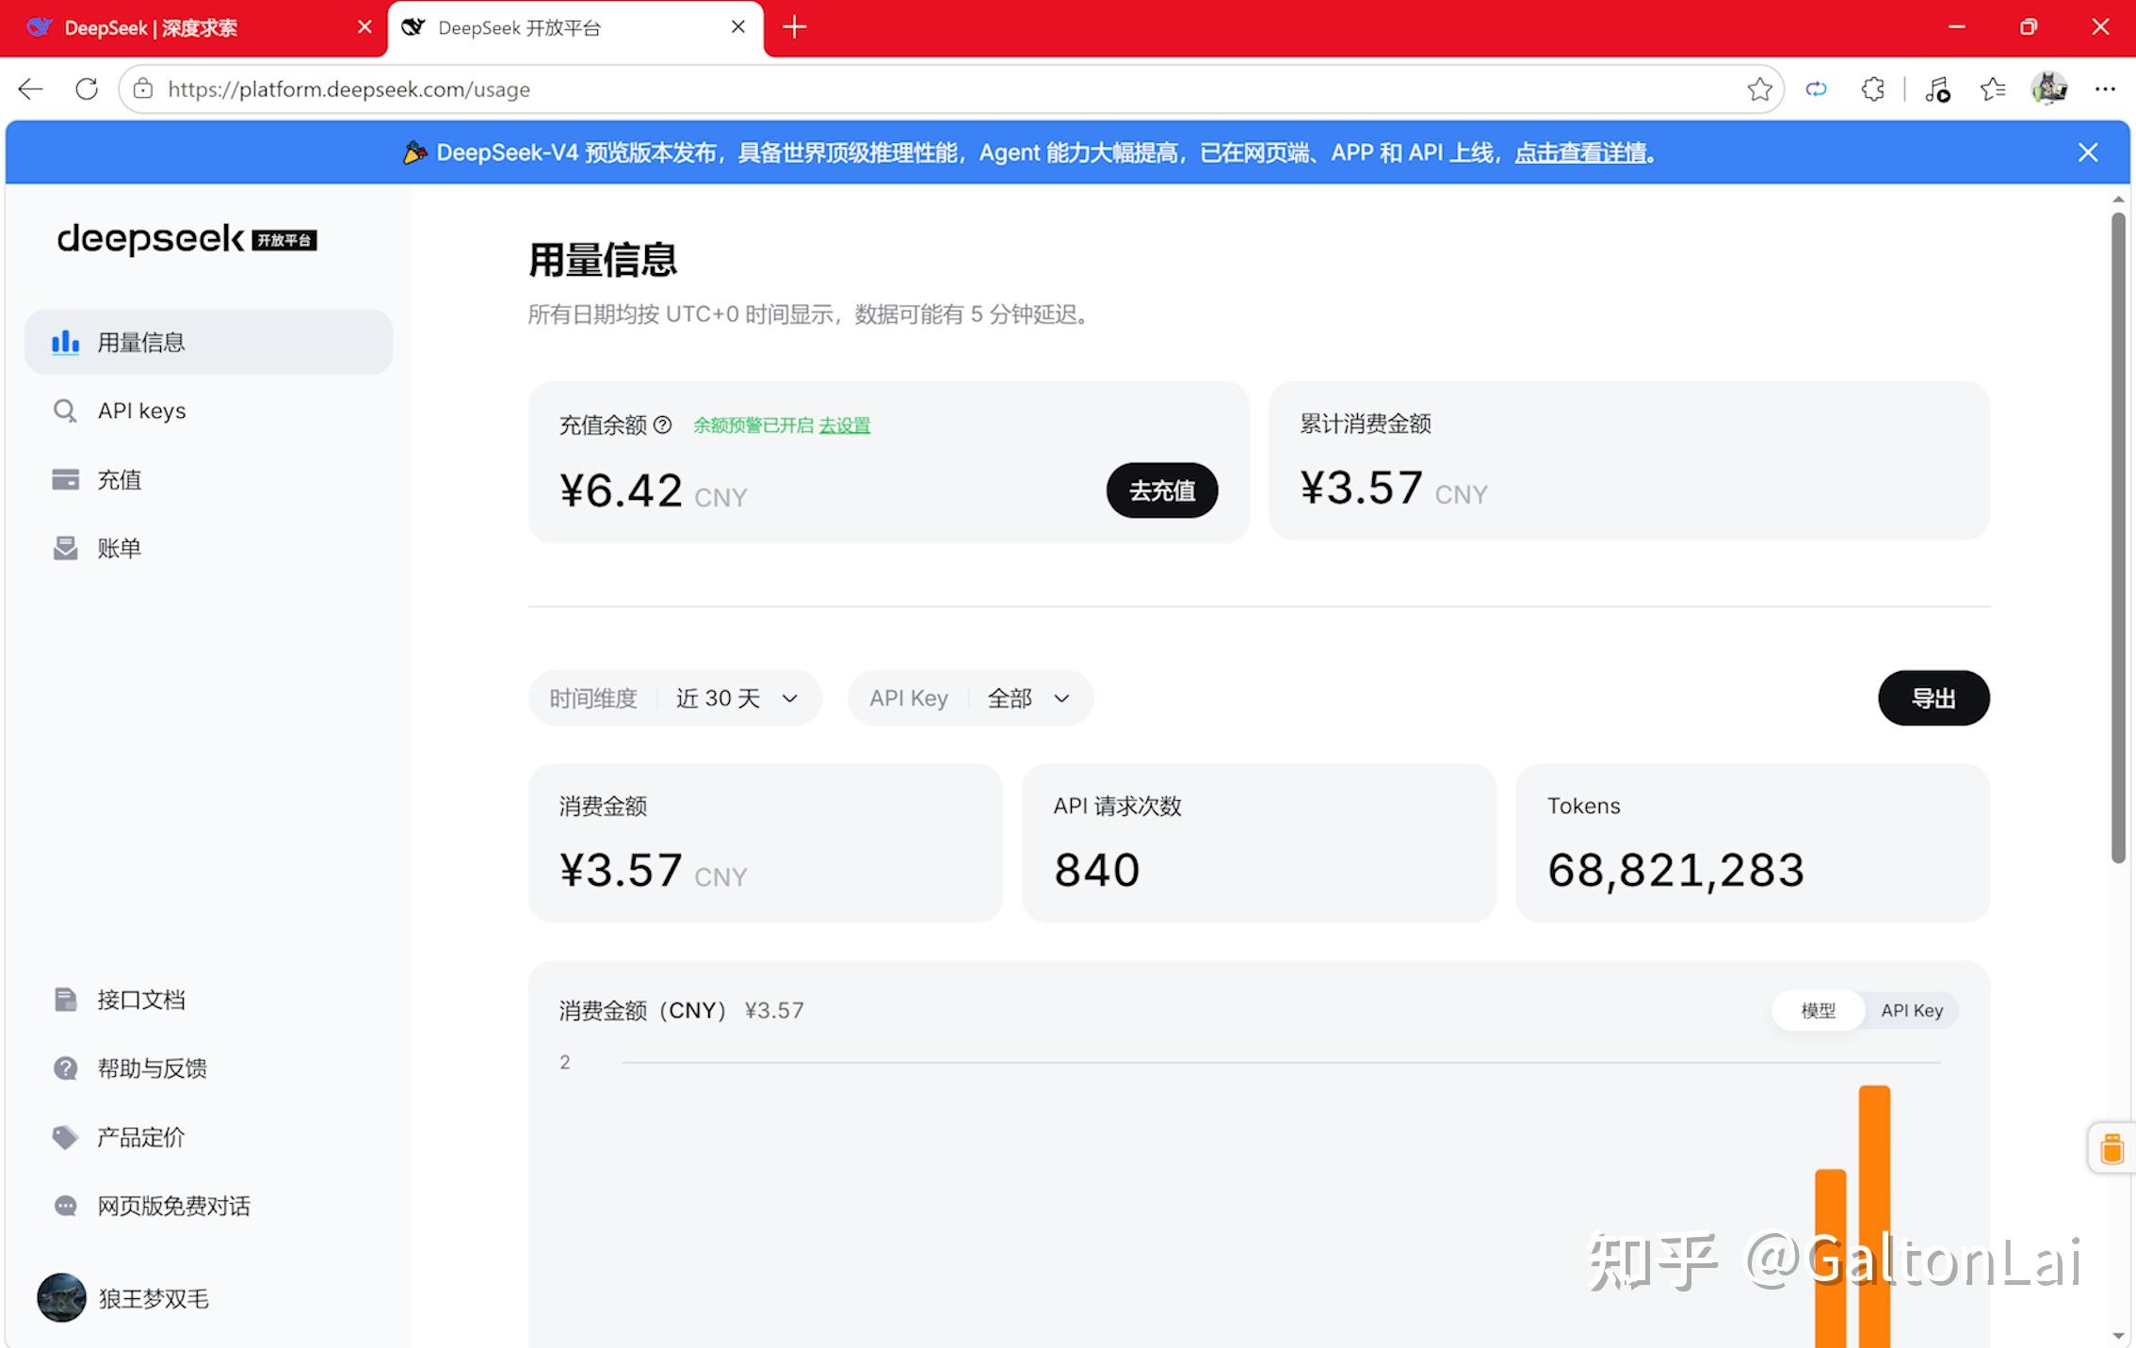Click the 去设置 balance alert link
2136x1348 pixels.
pyautogui.click(x=844, y=425)
